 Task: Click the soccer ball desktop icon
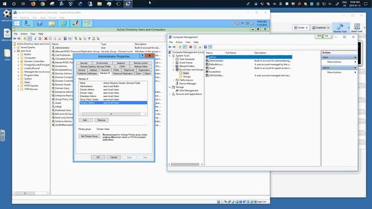[7, 15]
